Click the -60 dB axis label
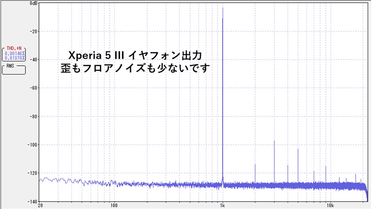 33,88
